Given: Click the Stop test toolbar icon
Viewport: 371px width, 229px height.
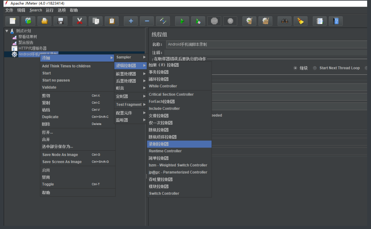Looking at the screenshot, I should [x=214, y=21].
